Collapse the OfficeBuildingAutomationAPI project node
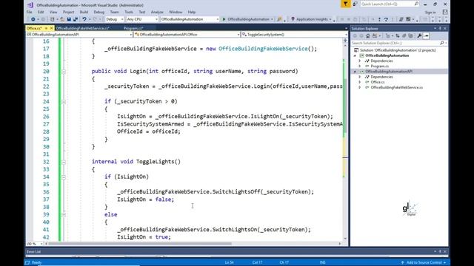Screen dimensions: 474x266 [355, 72]
